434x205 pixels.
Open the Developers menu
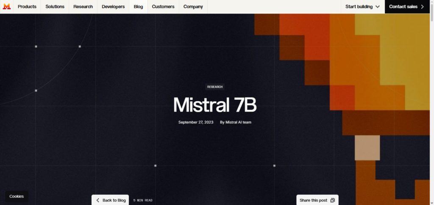[x=113, y=7]
